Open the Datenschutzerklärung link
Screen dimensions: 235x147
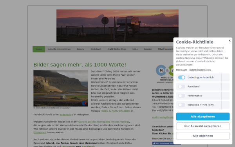200,70
